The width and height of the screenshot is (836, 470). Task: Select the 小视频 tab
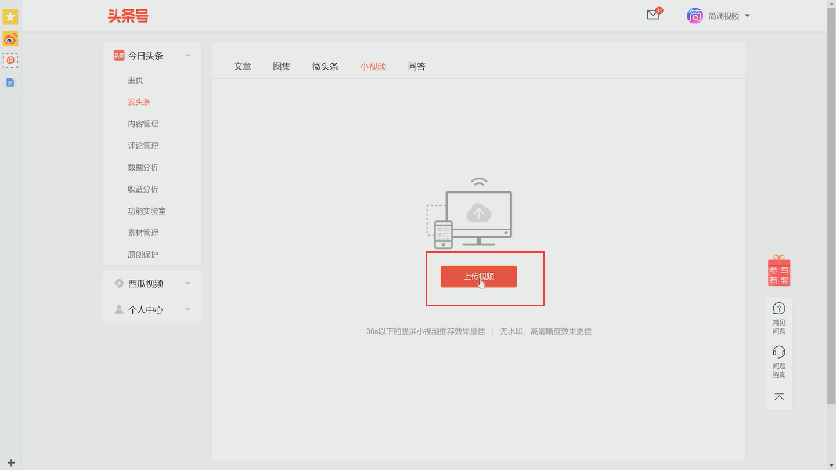pyautogui.click(x=373, y=67)
